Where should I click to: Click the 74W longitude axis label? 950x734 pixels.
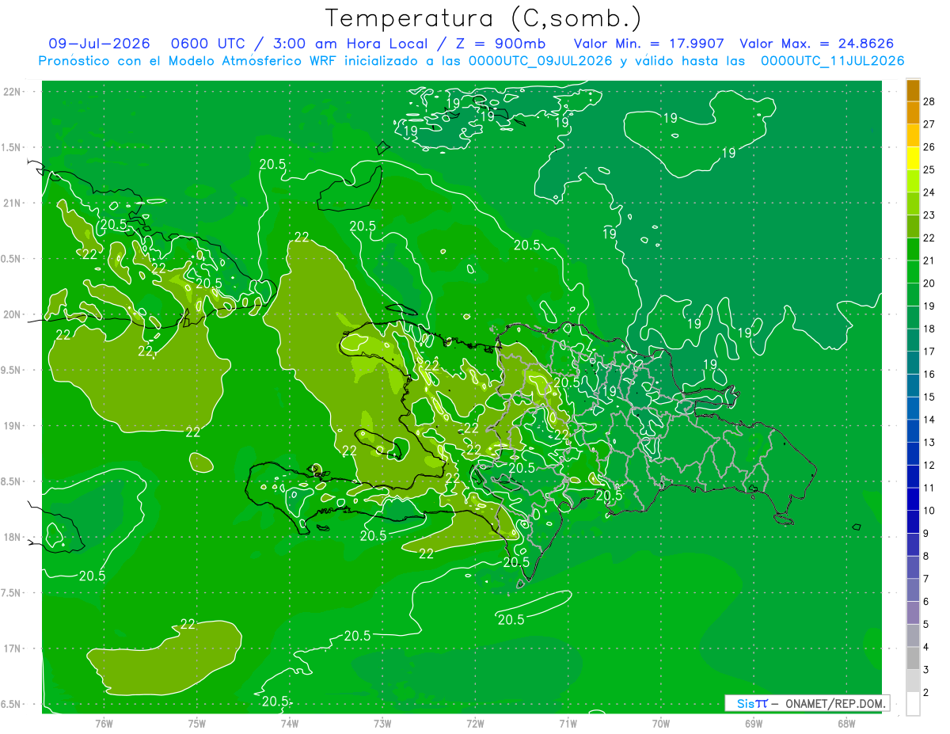(x=290, y=723)
